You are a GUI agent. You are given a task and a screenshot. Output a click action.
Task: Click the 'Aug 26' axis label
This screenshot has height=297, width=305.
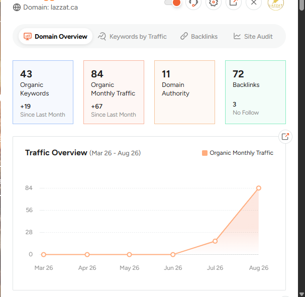(259, 268)
